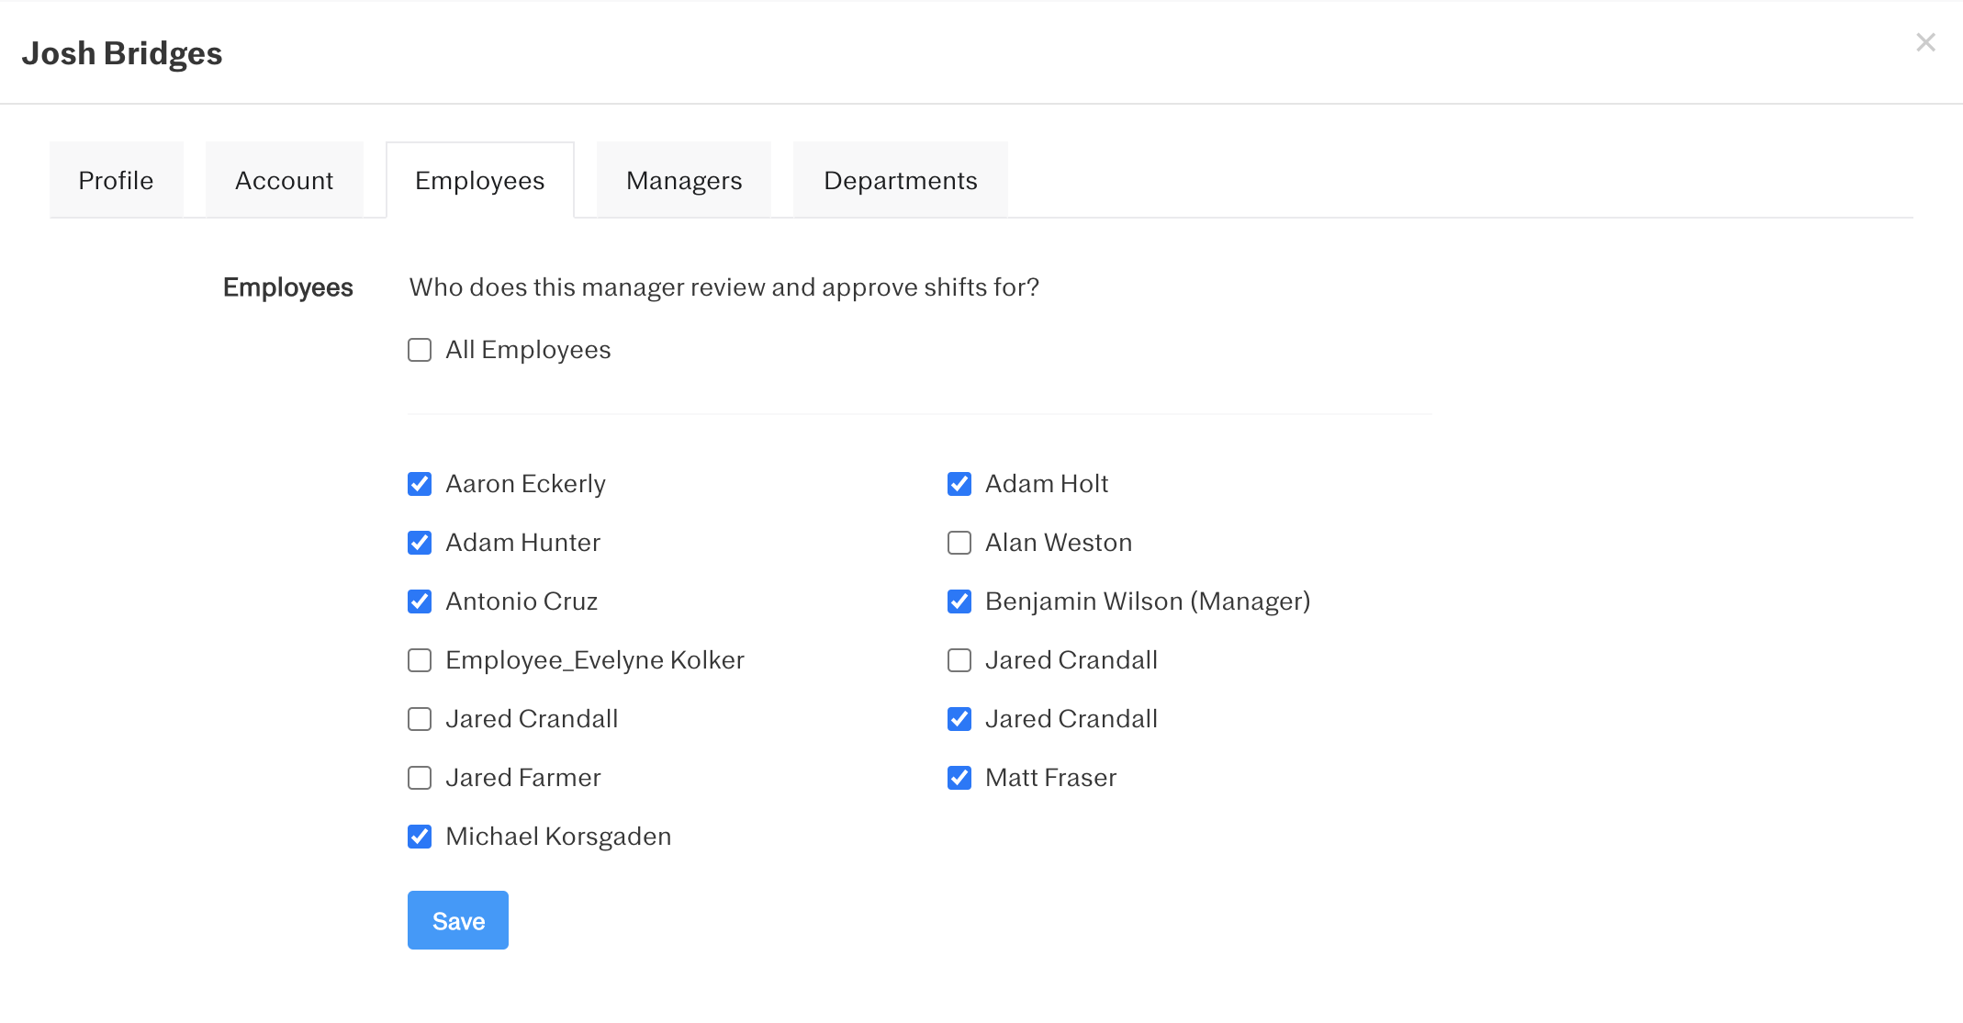Image resolution: width=1963 pixels, height=1023 pixels.
Task: Uncheck Matt Fraser
Action: pyautogui.click(x=959, y=778)
